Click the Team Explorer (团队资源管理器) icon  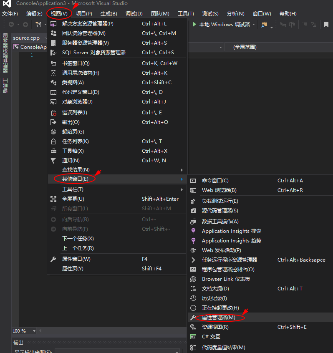coord(53,33)
